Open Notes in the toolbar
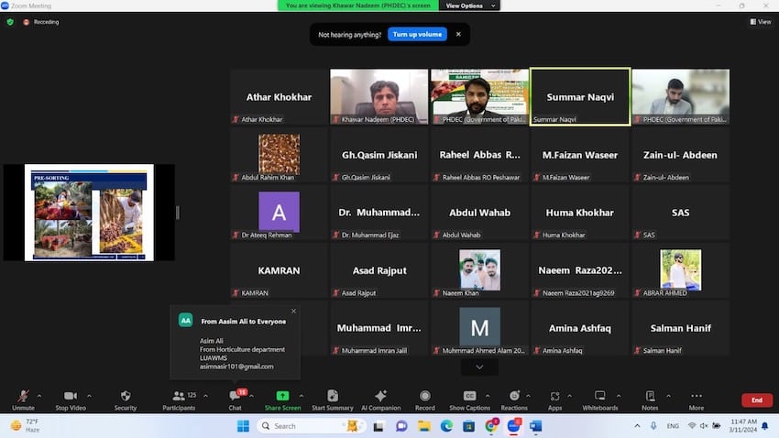This screenshot has width=779, height=438. coord(650,400)
